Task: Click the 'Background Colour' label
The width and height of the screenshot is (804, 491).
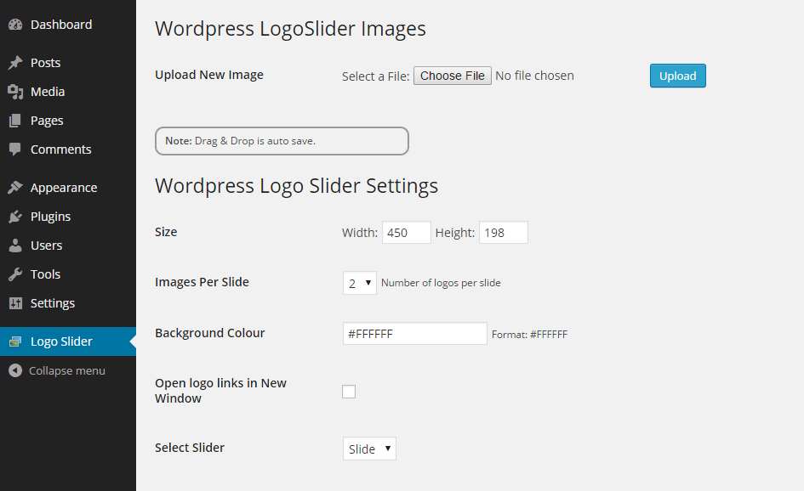Action: tap(209, 333)
